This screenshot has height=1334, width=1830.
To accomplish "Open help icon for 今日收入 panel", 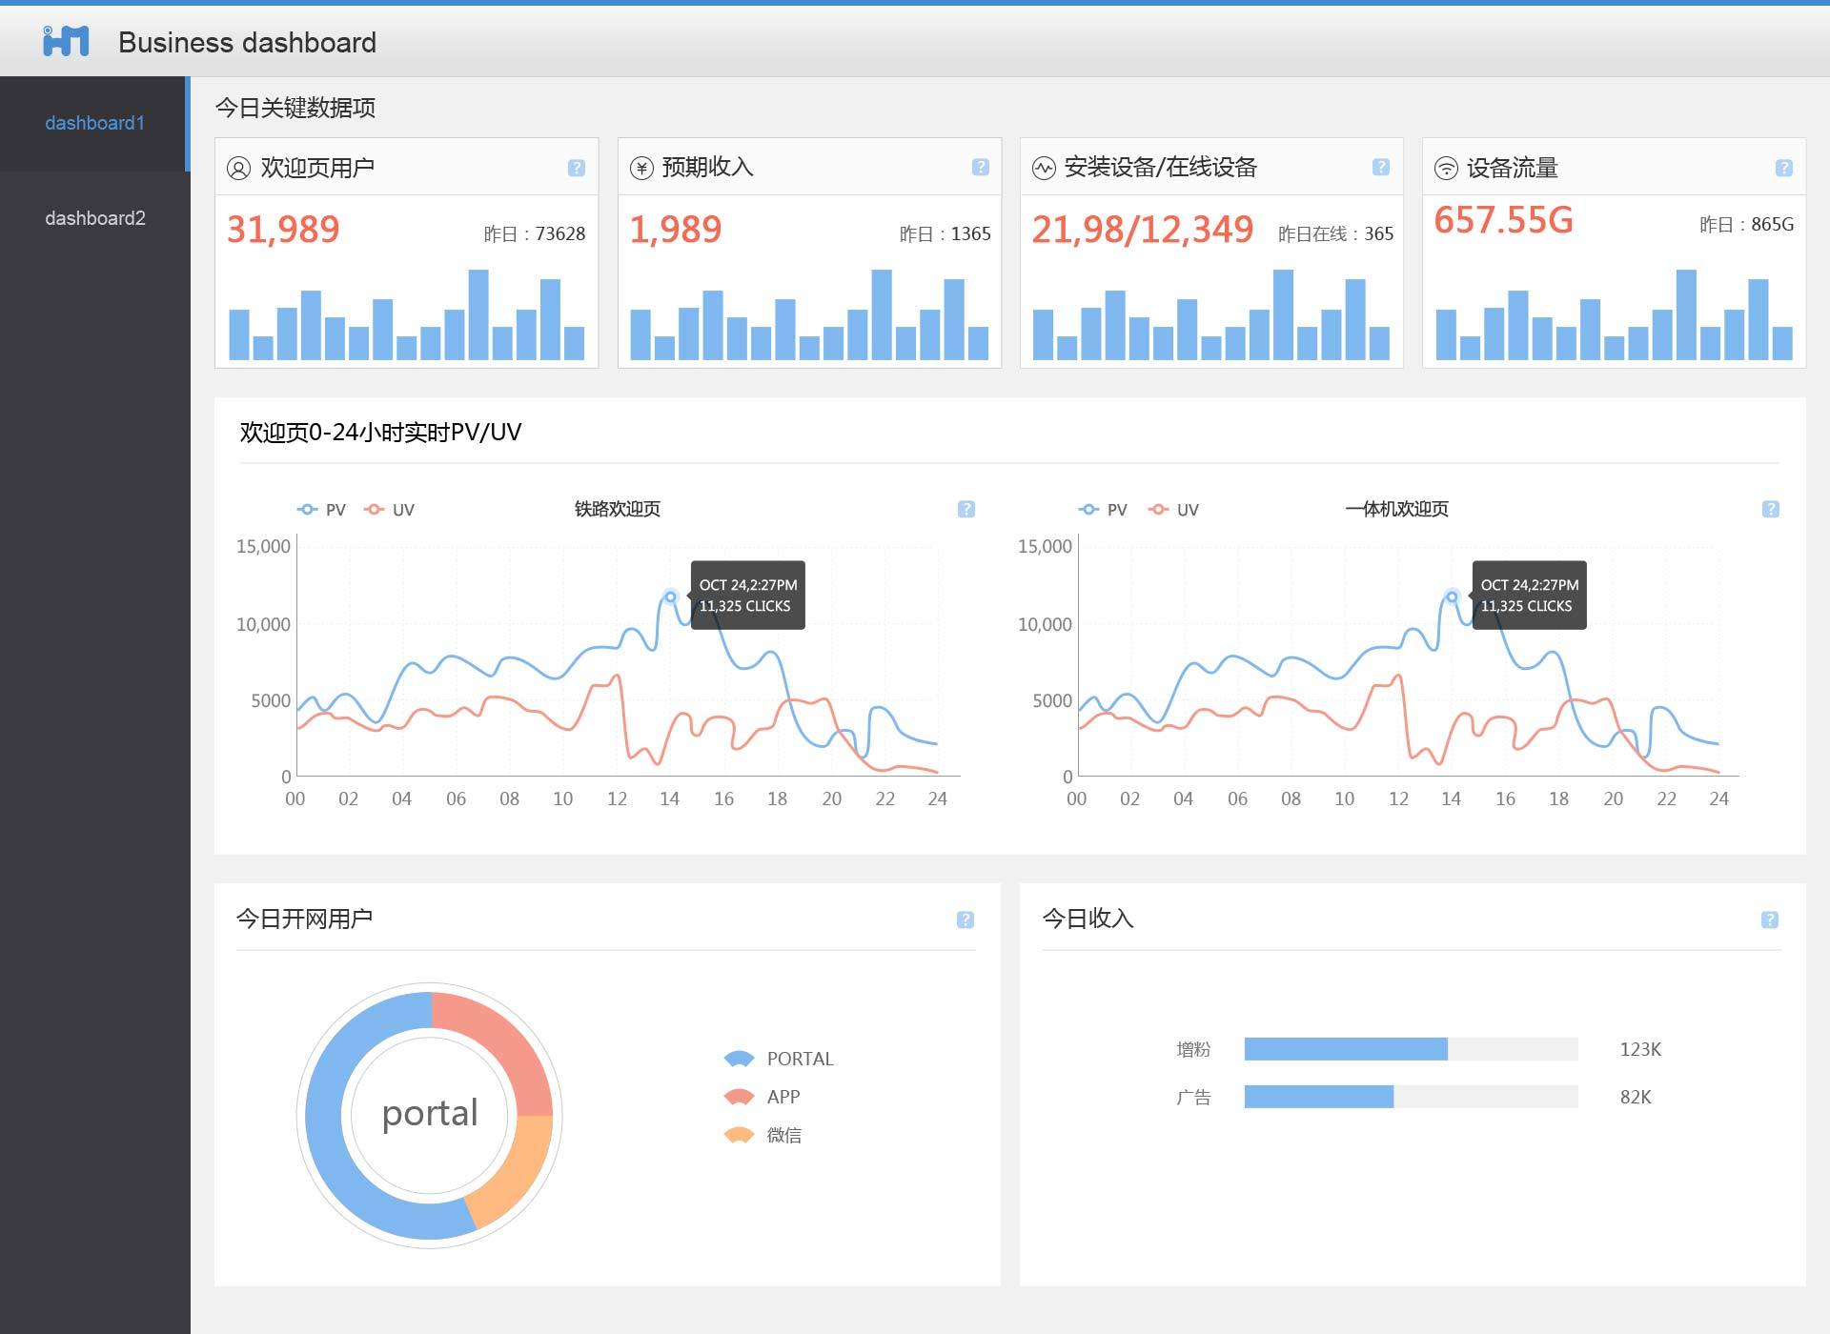I will (1770, 920).
